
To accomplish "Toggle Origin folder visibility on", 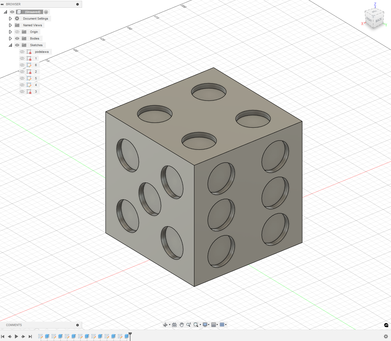I will point(17,32).
